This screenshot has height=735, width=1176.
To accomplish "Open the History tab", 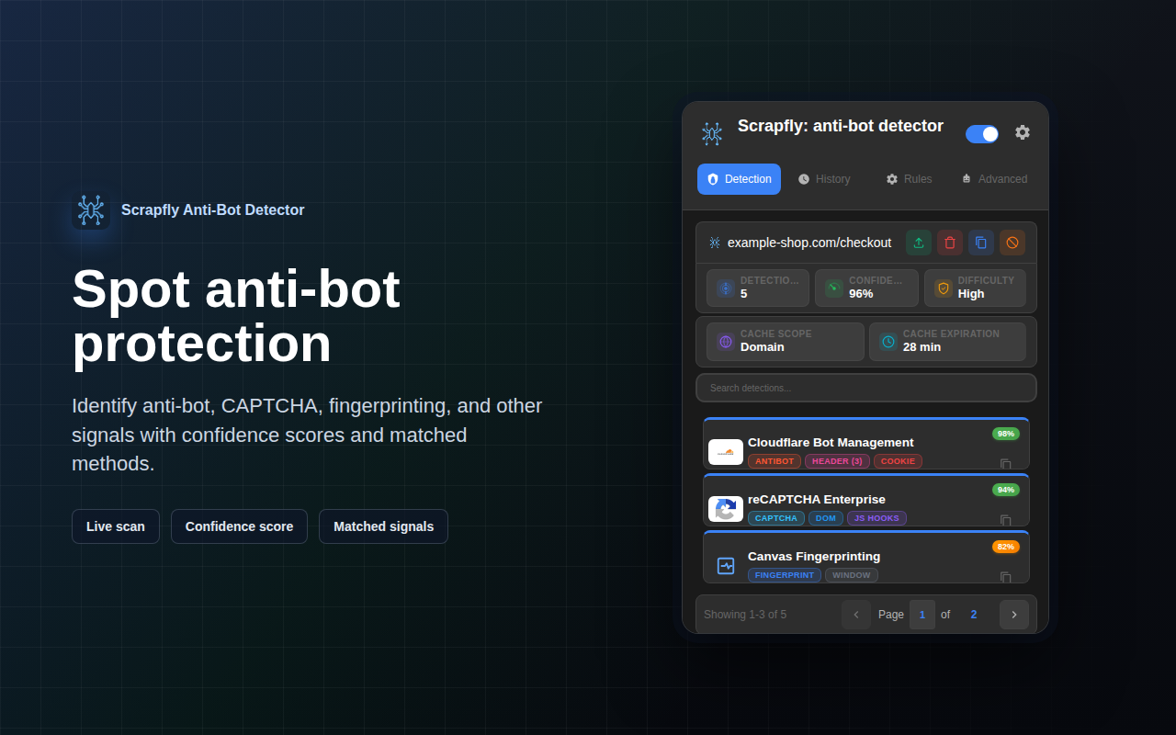I will pyautogui.click(x=824, y=179).
